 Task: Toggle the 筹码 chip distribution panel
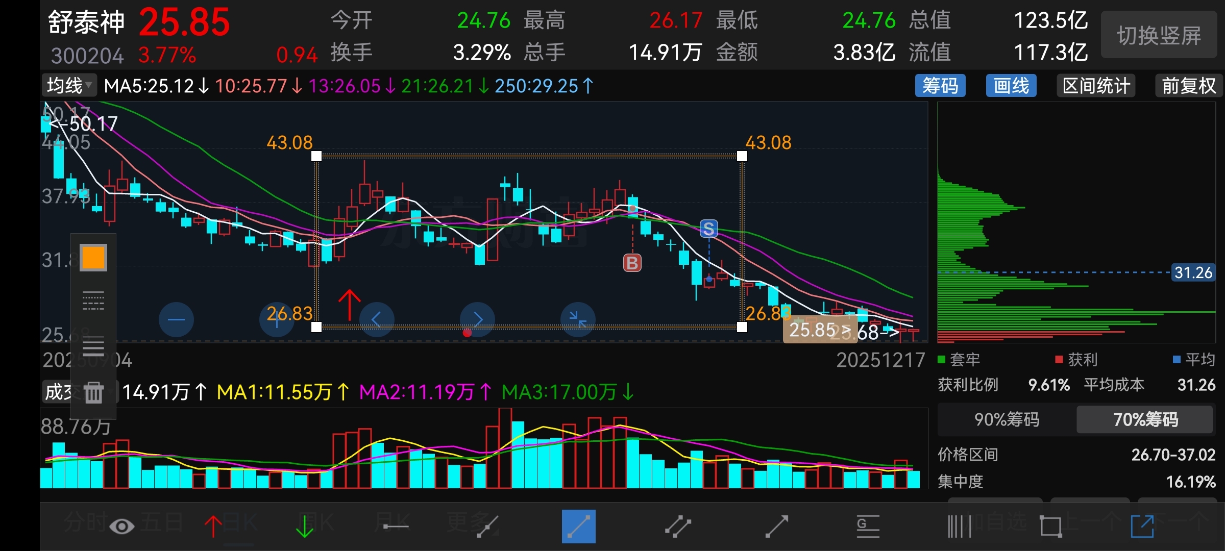pos(940,85)
